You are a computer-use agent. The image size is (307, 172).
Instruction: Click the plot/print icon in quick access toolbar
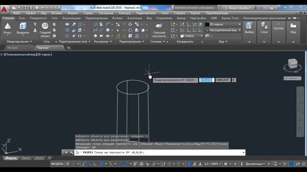(x=37, y=8)
